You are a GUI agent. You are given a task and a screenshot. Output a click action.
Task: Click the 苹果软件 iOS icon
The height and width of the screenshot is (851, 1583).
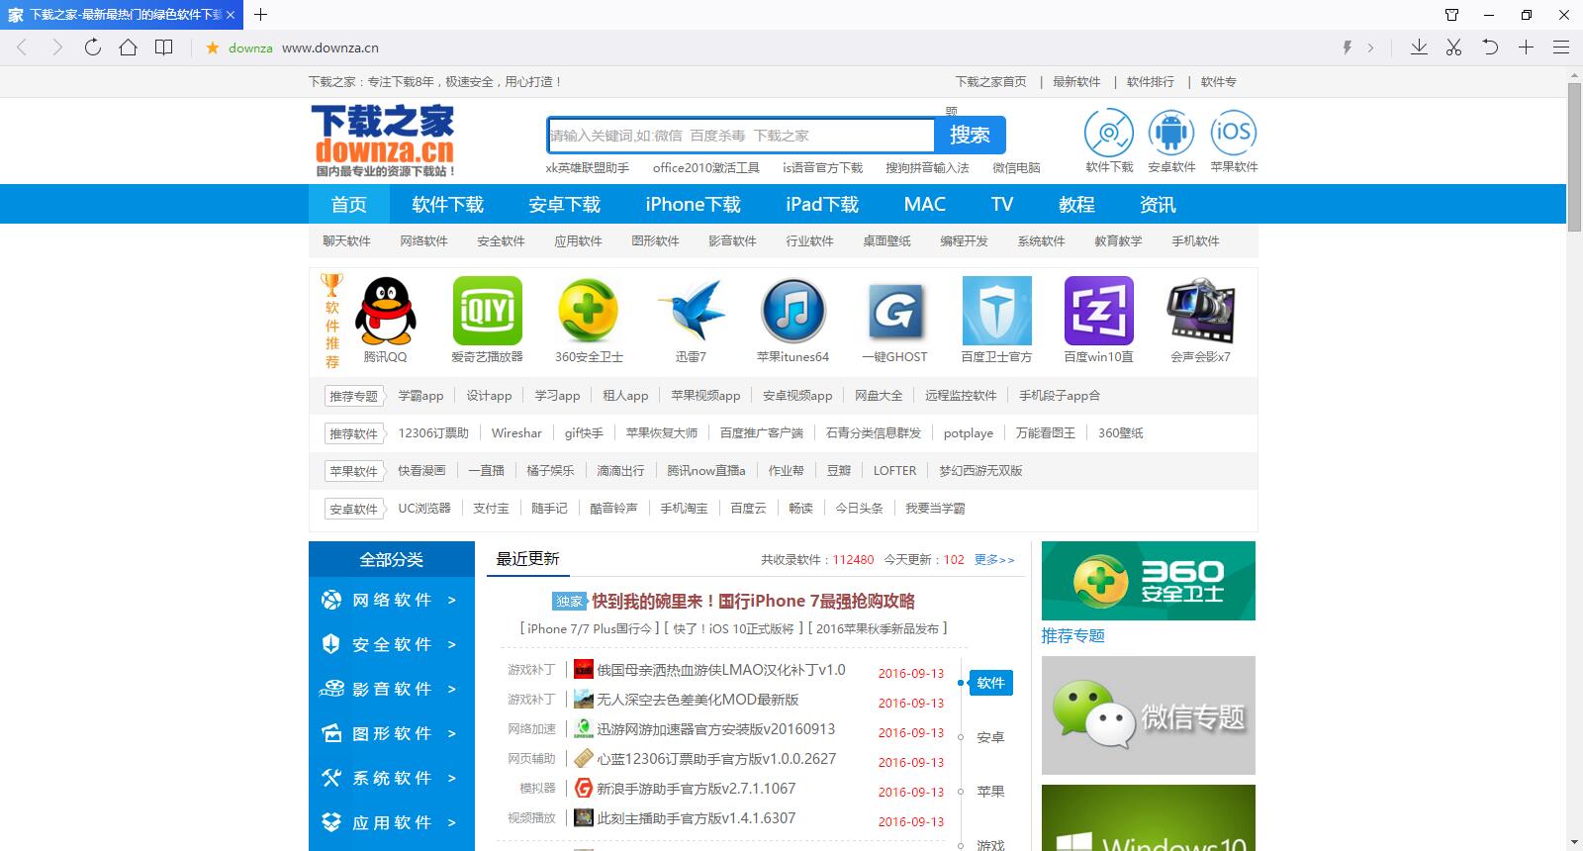coord(1233,133)
